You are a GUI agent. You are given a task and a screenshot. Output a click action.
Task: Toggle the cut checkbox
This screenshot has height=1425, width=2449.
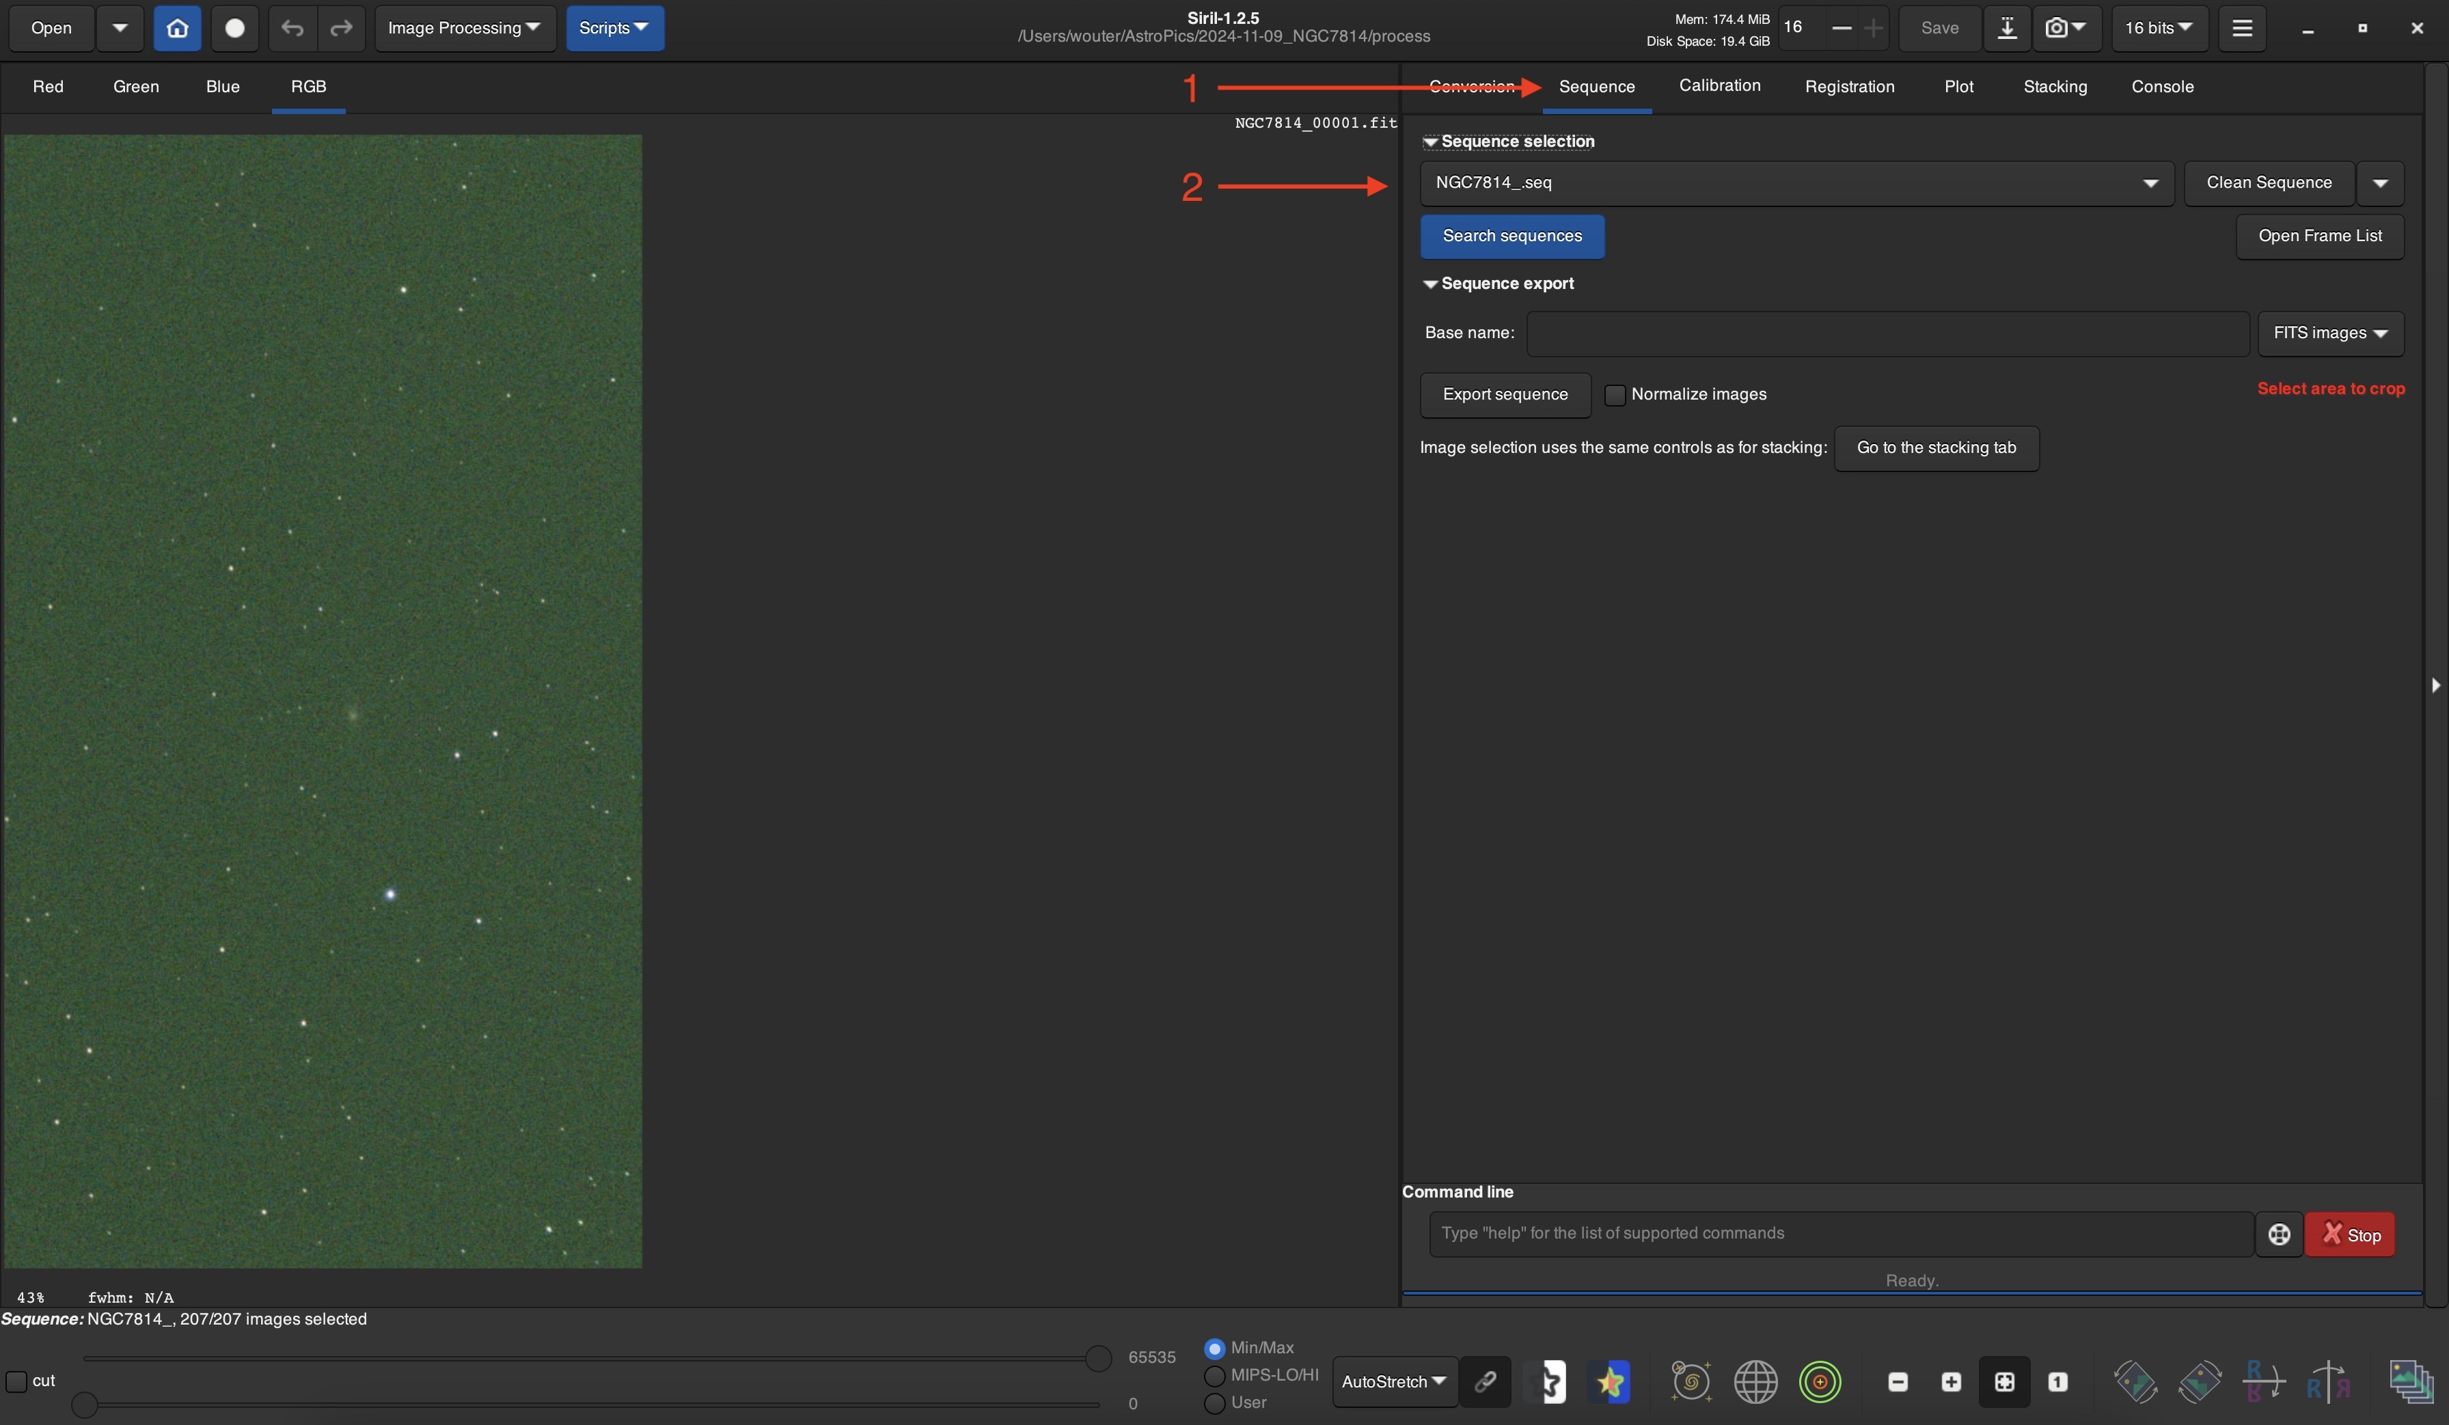point(16,1381)
